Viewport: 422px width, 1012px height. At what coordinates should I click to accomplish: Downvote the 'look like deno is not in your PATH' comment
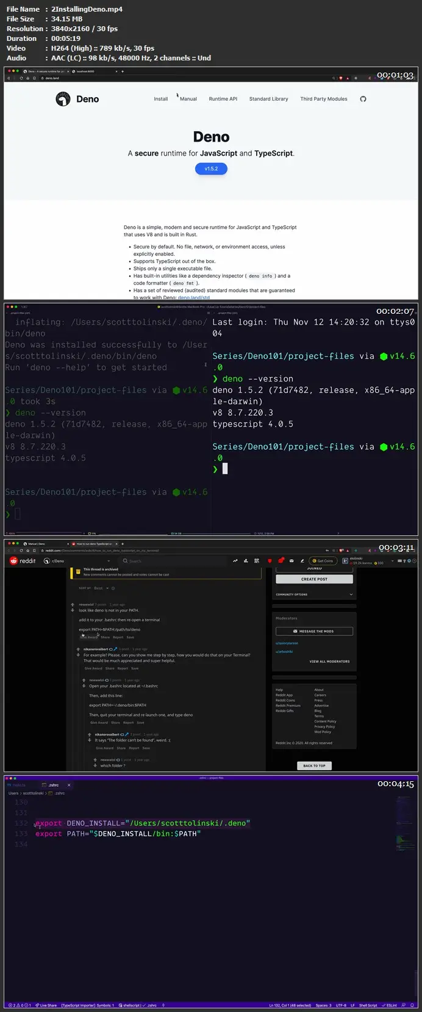pos(73,610)
